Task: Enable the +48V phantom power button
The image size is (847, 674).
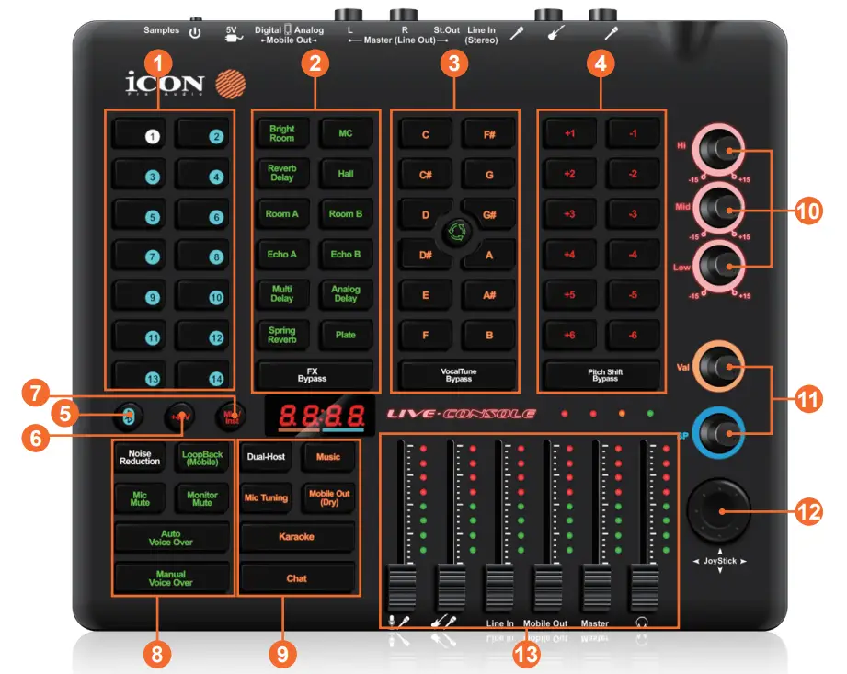Action: click(180, 414)
